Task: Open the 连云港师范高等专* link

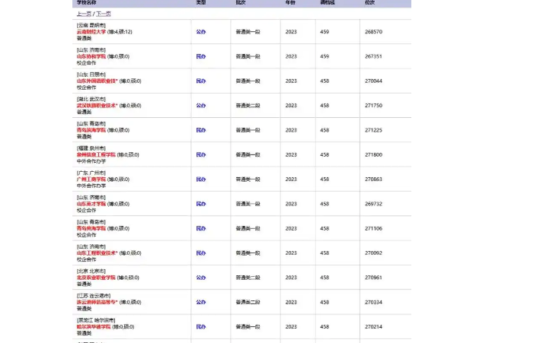Action: click(97, 302)
